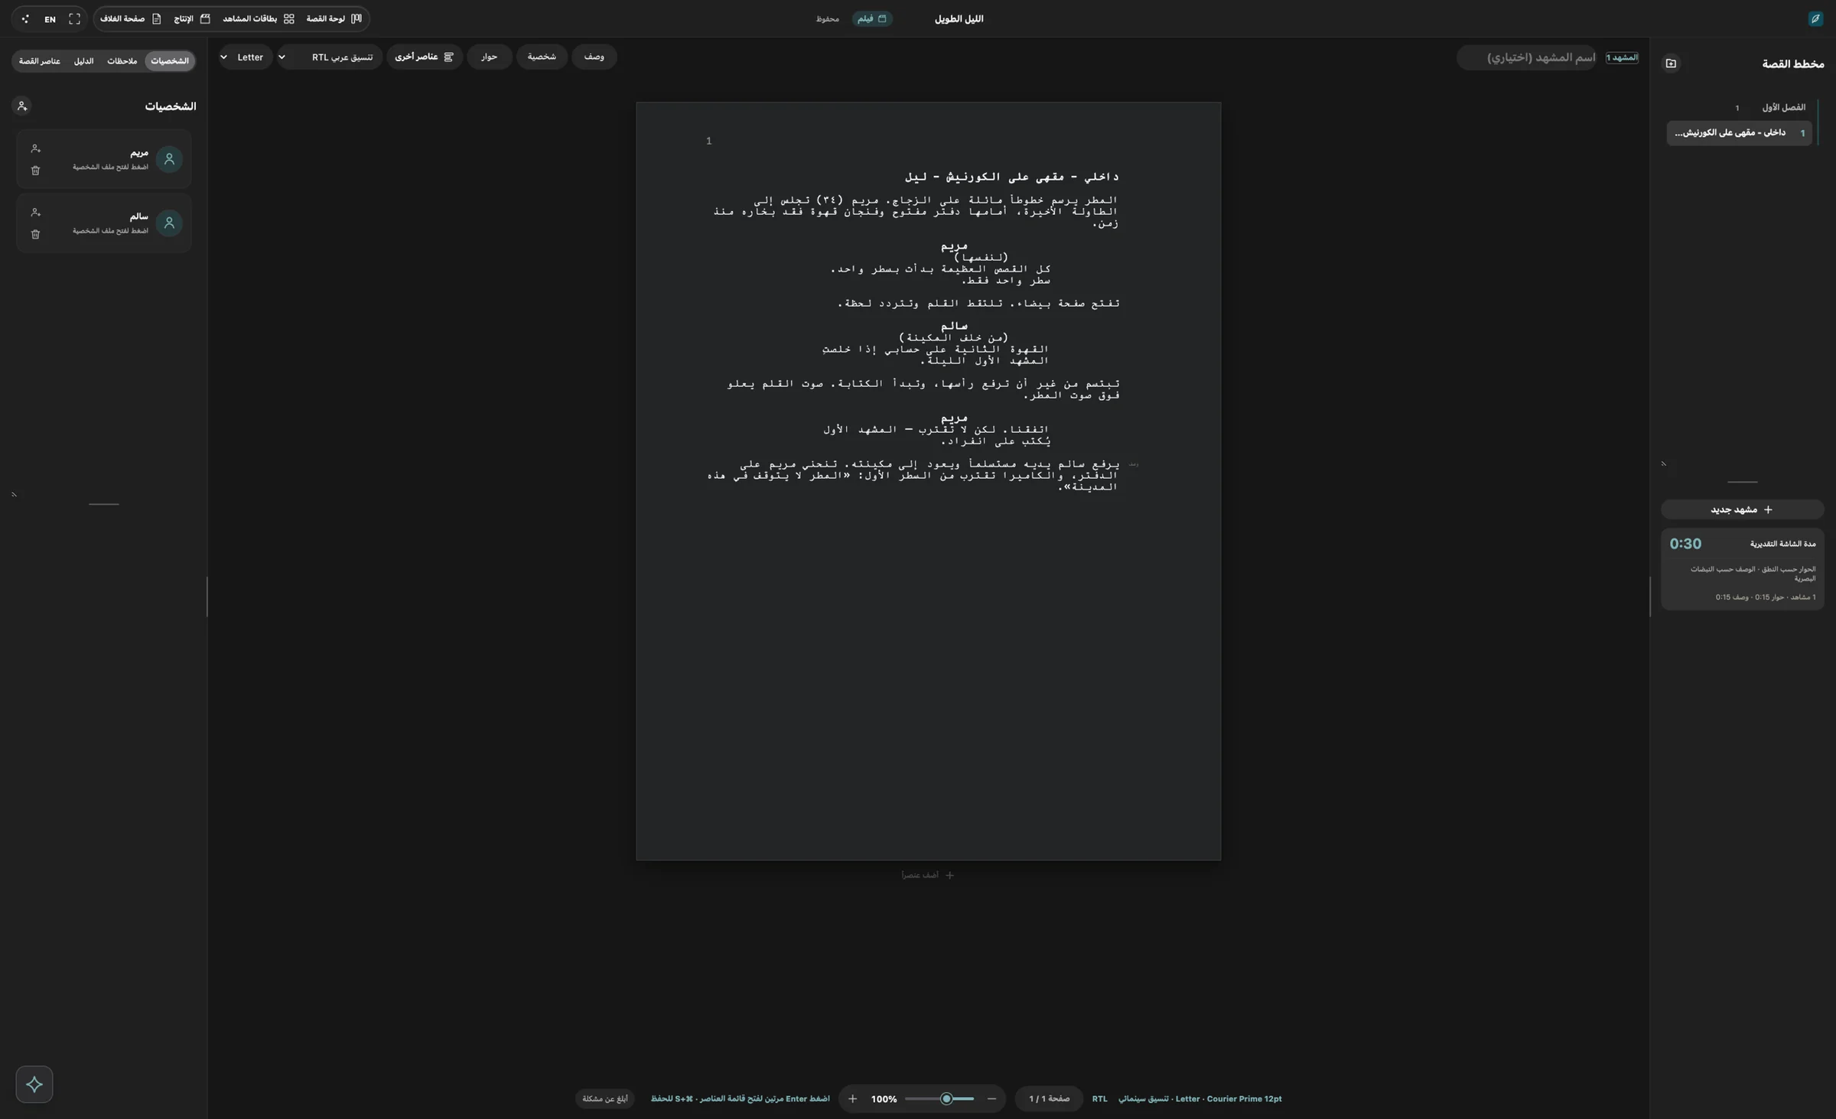Click أضف عنصراً below the page
This screenshot has height=1119, width=1836.
(x=927, y=875)
